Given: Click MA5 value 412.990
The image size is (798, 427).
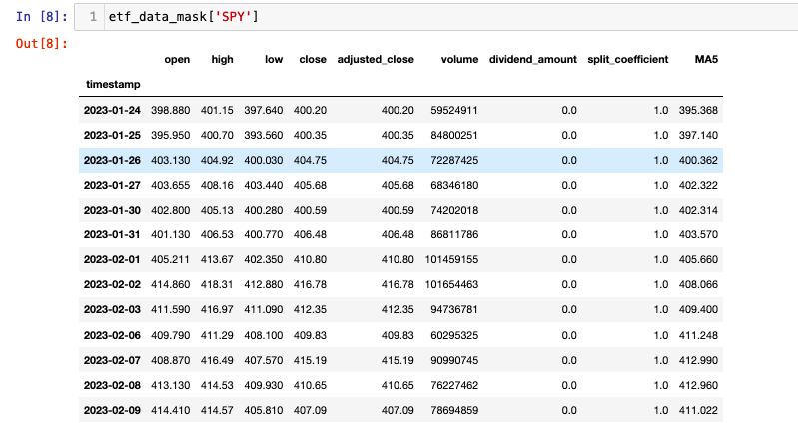Looking at the screenshot, I should [698, 360].
